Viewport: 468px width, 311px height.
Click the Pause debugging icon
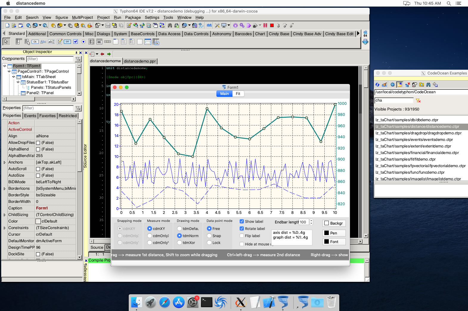tap(265, 25)
